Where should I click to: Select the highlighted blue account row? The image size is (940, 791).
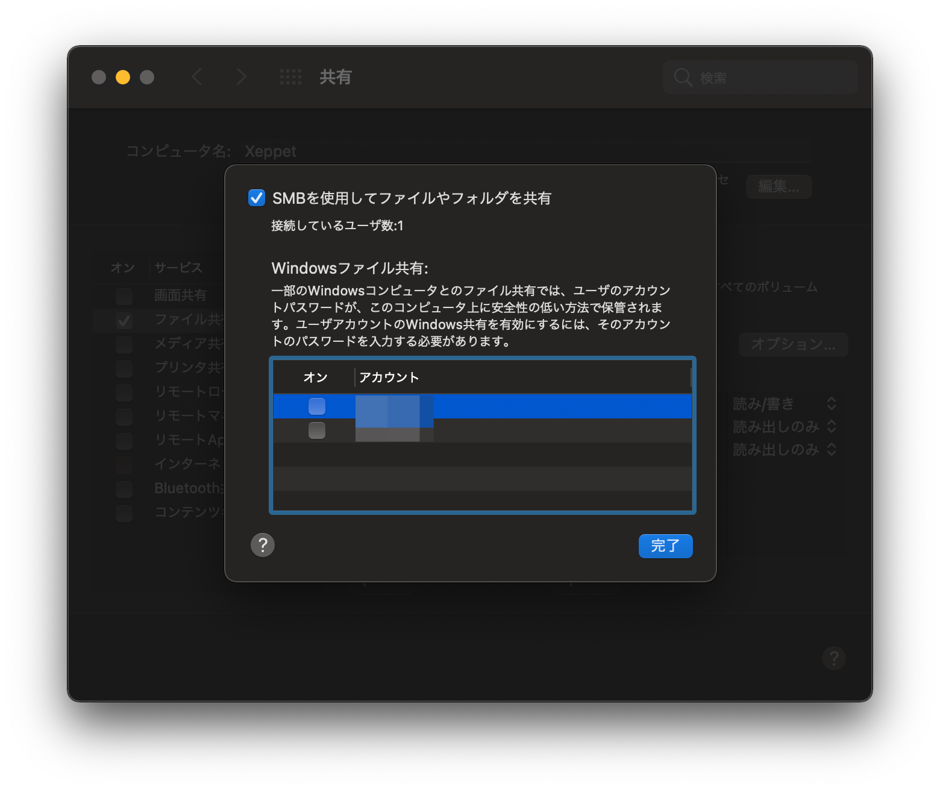(482, 406)
